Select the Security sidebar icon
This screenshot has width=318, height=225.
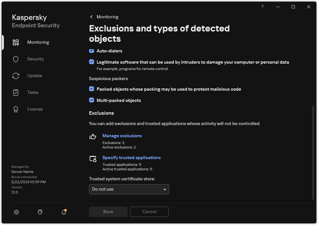coord(35,59)
